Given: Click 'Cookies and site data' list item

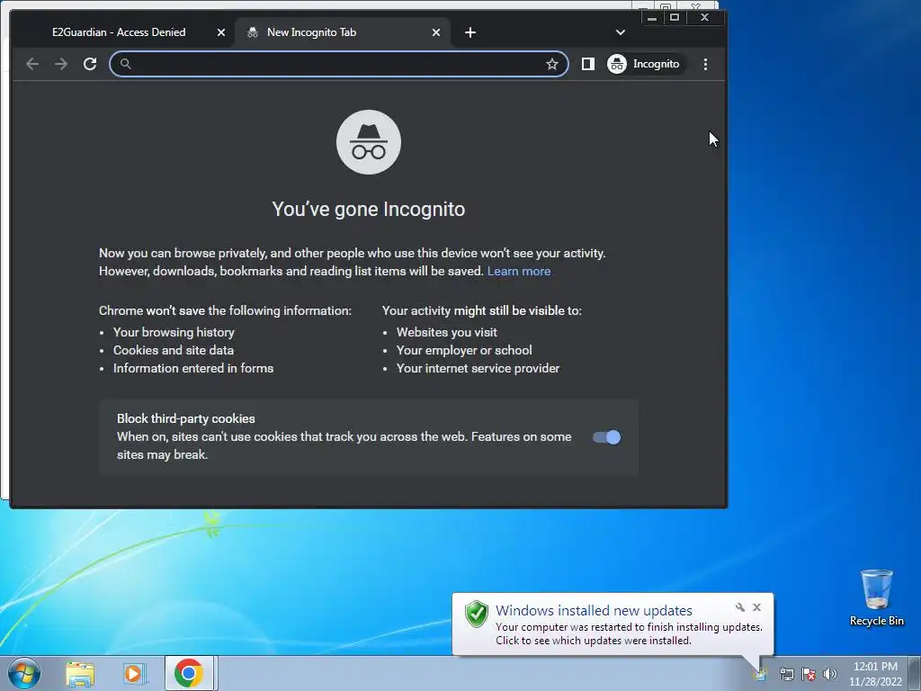Looking at the screenshot, I should pos(174,350).
